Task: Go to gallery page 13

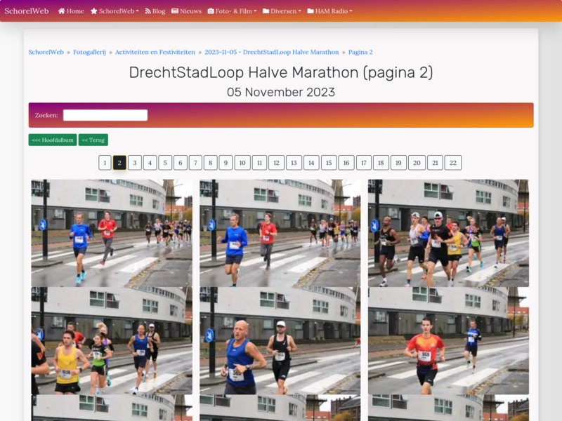Action: 294,163
